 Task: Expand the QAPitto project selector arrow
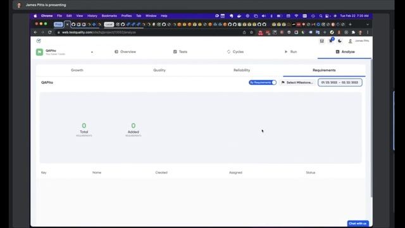[x=92, y=52]
